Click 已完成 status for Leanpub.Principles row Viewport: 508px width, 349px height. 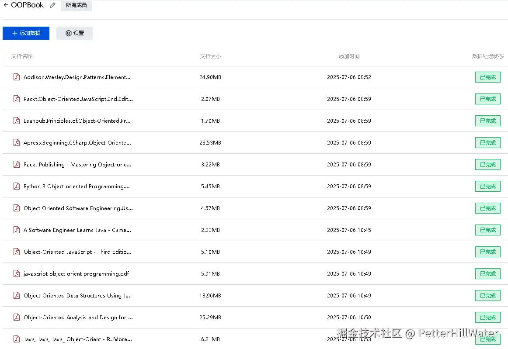pos(487,121)
